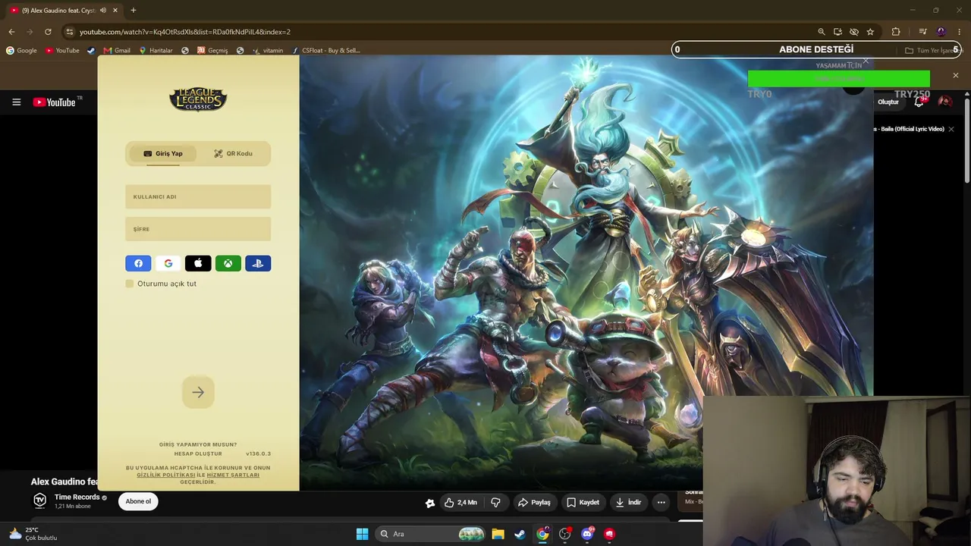Share the video with Paylaş
The image size is (971, 546).
click(534, 502)
